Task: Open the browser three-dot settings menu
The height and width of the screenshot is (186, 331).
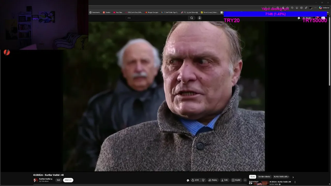Action: click(x=315, y=8)
